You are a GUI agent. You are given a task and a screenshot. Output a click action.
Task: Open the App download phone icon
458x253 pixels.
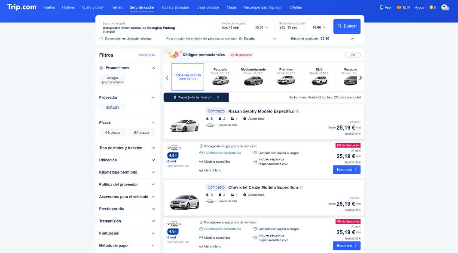[x=382, y=7]
